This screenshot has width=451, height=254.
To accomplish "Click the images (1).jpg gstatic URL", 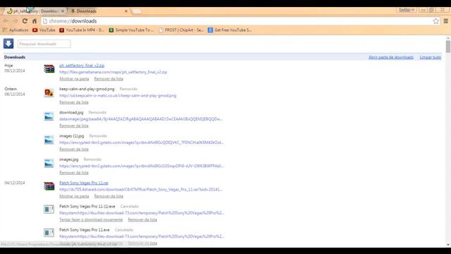I will tap(141, 143).
